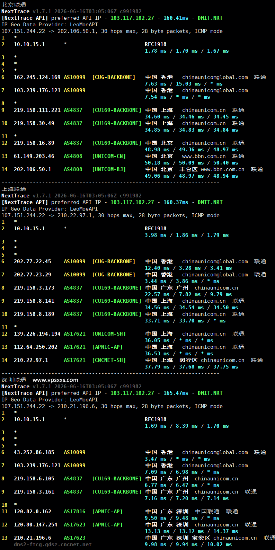Click the 宝安区 district label
The height and width of the screenshot is (550, 275).
pos(201,538)
